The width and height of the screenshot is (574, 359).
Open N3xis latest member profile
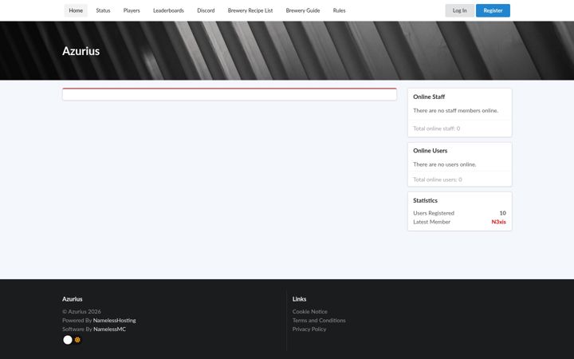coord(498,222)
